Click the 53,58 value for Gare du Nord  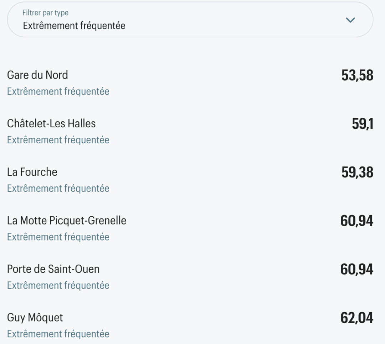point(357,75)
